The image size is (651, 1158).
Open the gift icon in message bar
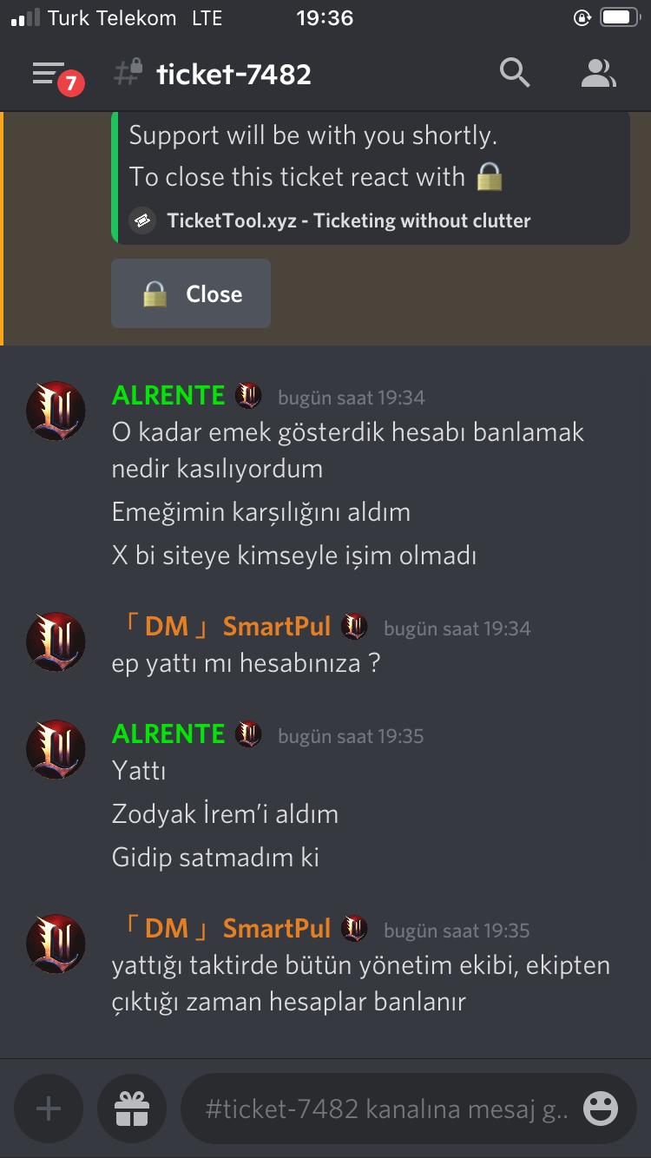point(132,1109)
